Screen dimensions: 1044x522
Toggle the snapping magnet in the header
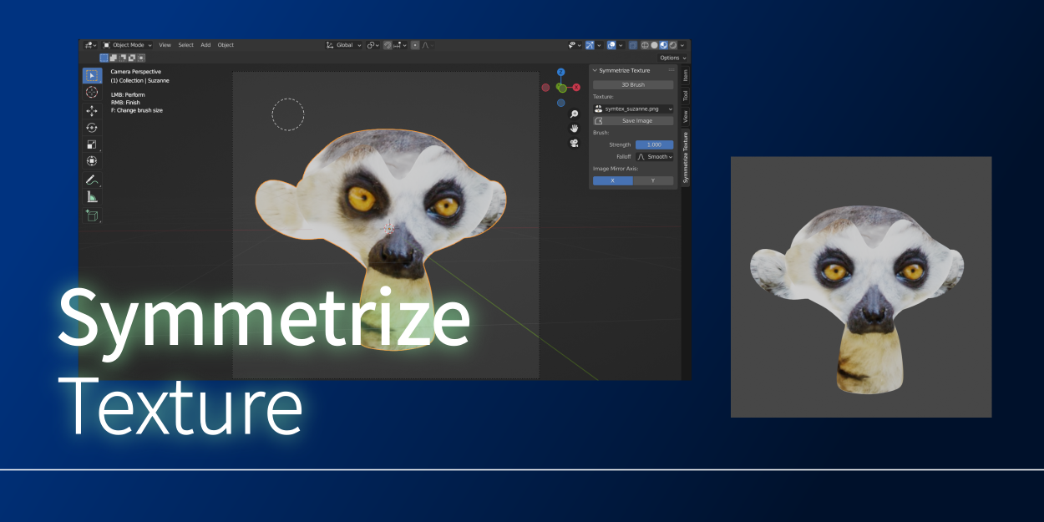(x=387, y=45)
